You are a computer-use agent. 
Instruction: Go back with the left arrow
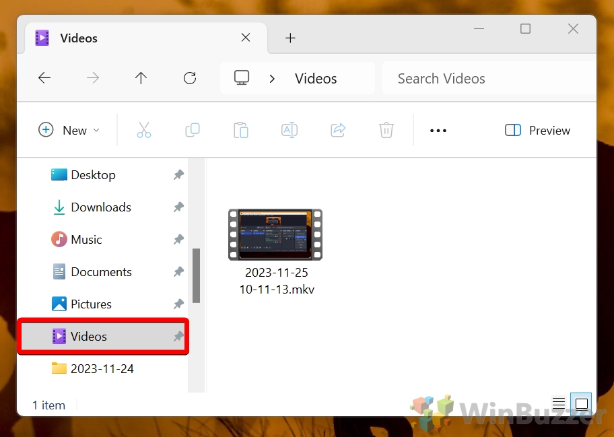(44, 78)
